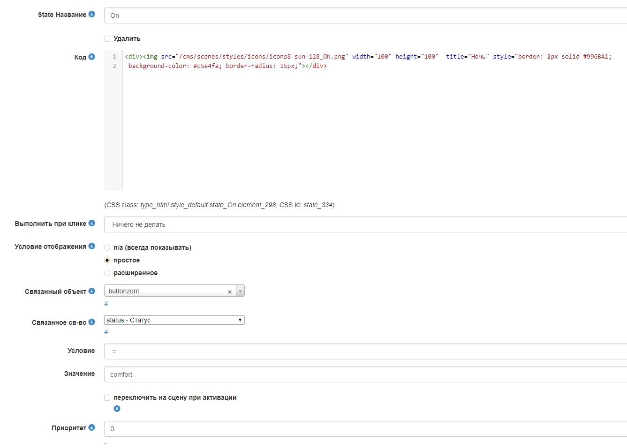Viewport: 627px width, 448px height.
Task: Enable the Удалить checkbox
Action: (107, 39)
